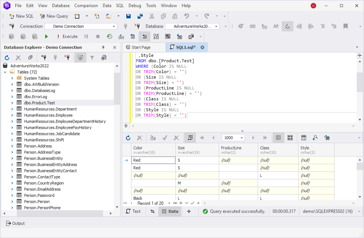Click the user account JS avatar
Viewport: 364px width, 238px height.
pyautogui.click(x=313, y=5)
